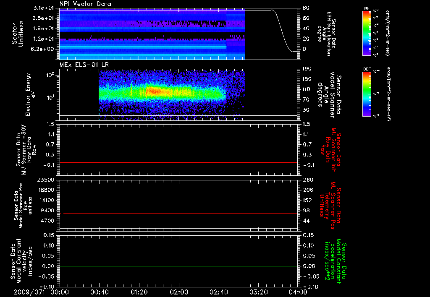Click the '2009/071 00:00' time label
This screenshot has height=297, width=430.
pyautogui.click(x=41, y=292)
